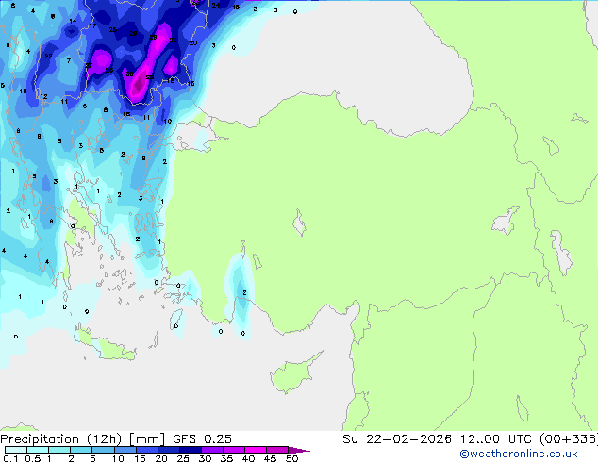Click the "24" precipitation value at map top
598x462 pixels.
216,6
